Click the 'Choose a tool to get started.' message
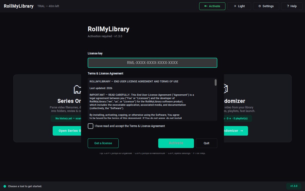The height and width of the screenshot is (191, 305). [x=25, y=186]
